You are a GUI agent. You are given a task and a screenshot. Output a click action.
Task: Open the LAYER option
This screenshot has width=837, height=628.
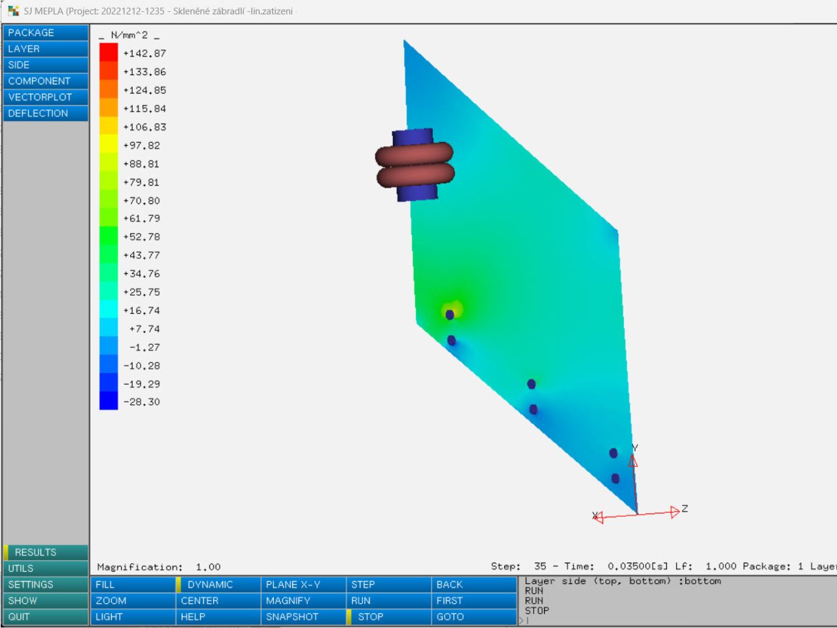click(x=46, y=49)
